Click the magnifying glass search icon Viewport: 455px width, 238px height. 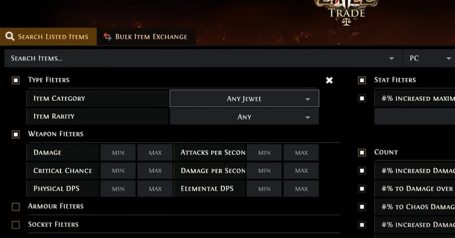point(10,36)
